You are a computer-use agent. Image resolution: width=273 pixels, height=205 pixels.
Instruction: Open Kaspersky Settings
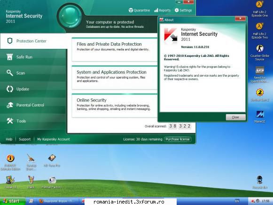(183, 10)
